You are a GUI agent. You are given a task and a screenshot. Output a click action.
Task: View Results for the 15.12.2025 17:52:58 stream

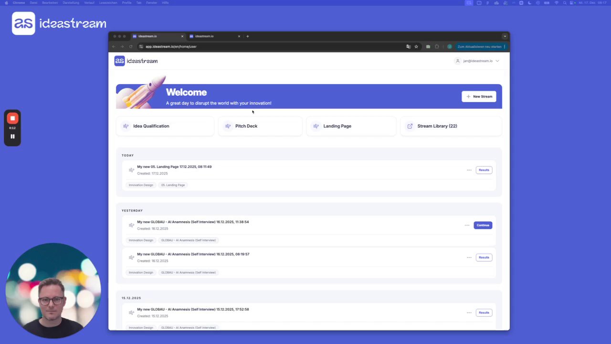(484, 312)
